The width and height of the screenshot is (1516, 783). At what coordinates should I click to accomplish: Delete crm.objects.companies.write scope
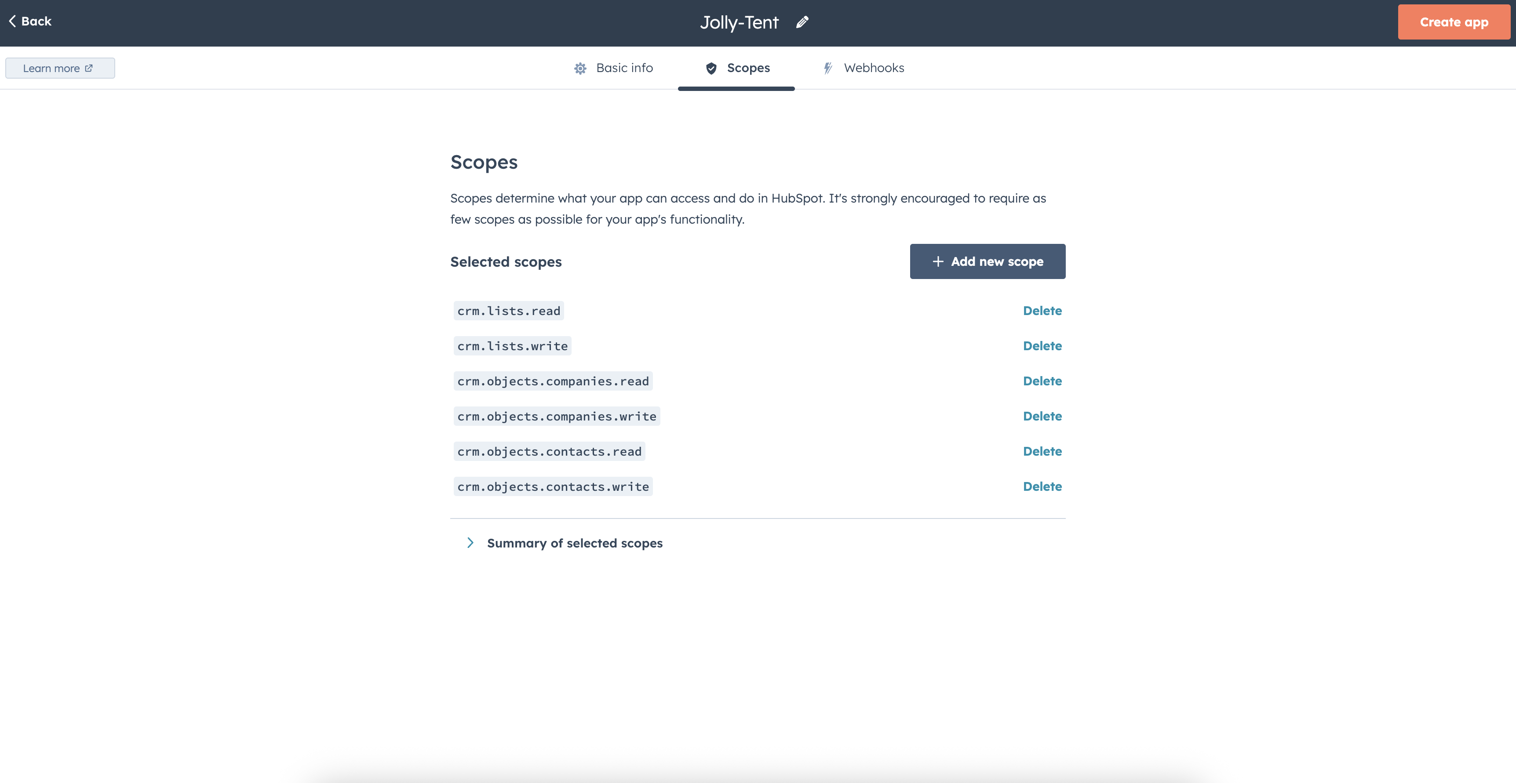point(1042,417)
